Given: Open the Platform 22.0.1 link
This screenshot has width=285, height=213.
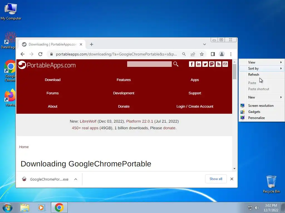Looking at the screenshot, I should 140,121.
